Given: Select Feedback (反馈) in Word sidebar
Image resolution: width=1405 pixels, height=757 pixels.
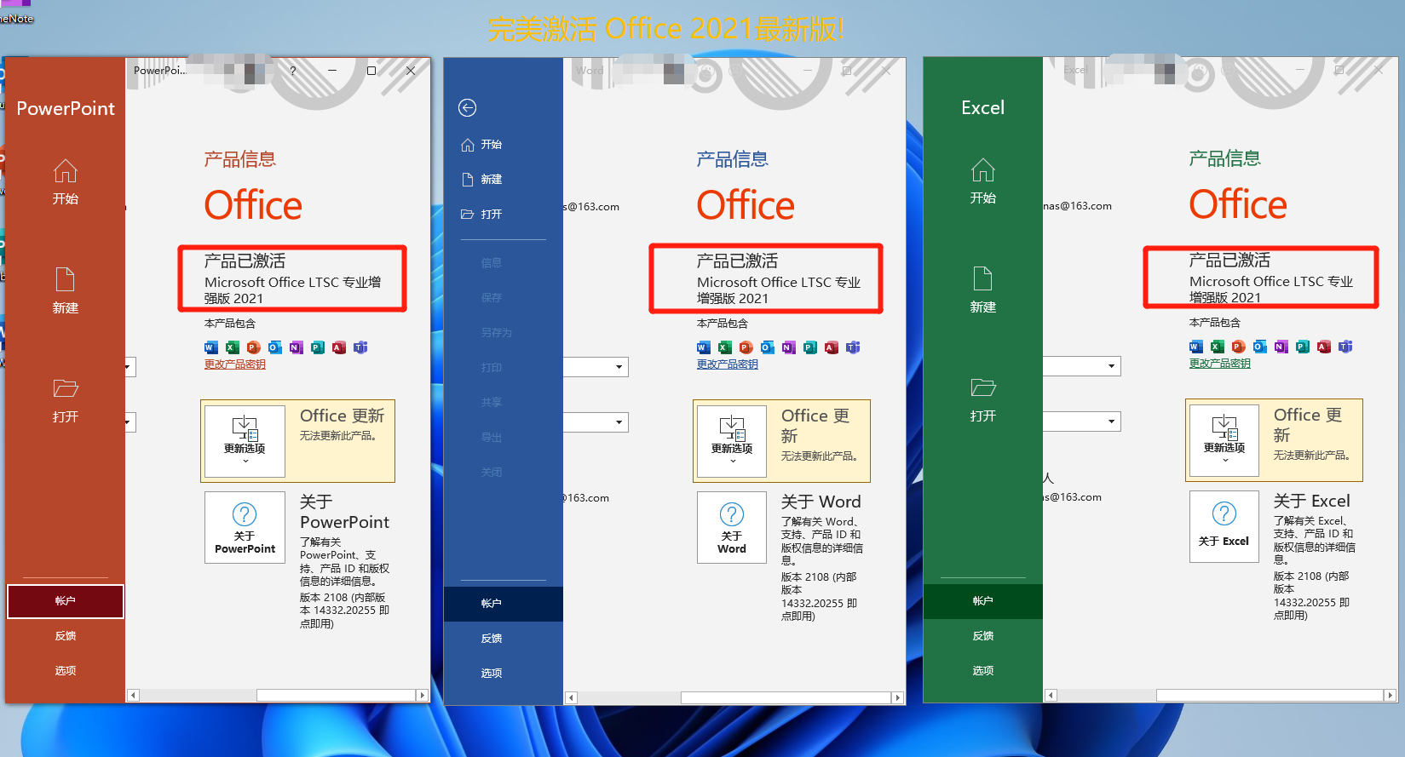Looking at the screenshot, I should [x=503, y=639].
